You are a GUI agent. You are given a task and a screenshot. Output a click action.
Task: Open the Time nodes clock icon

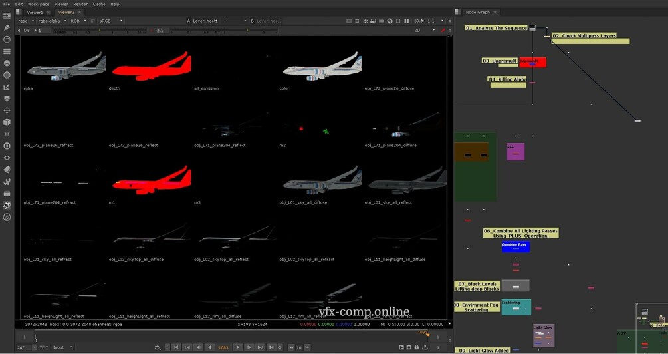(7, 39)
